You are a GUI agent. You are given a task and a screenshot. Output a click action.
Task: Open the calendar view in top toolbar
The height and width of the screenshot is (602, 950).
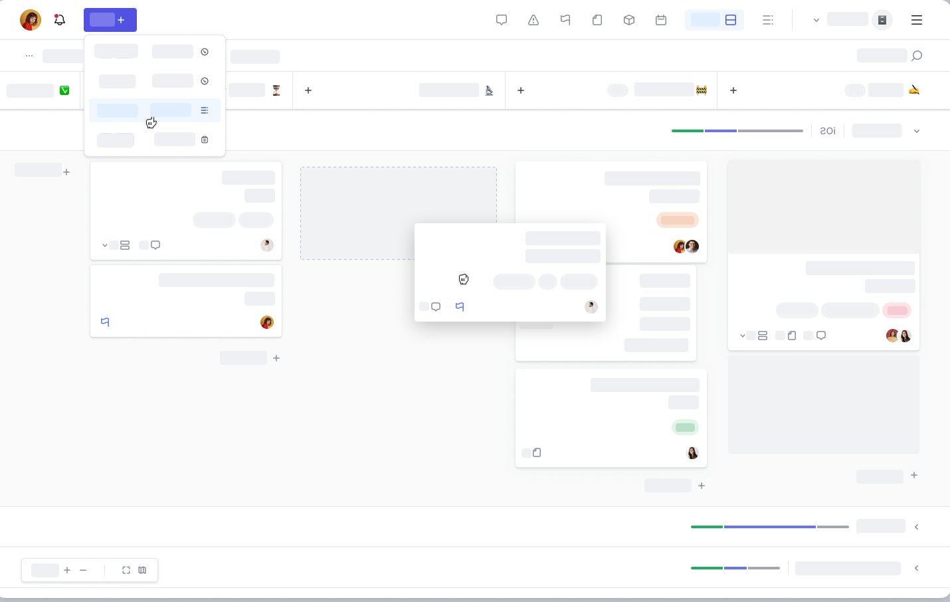[x=661, y=20]
